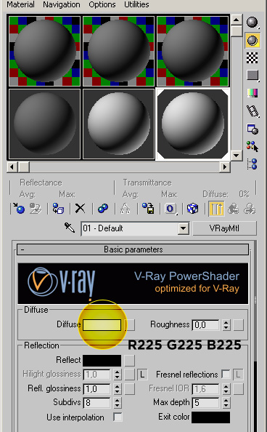This screenshot has height=432, width=267.
Task: Click the Go Forward to Sibling icon
Action: pos(250,209)
